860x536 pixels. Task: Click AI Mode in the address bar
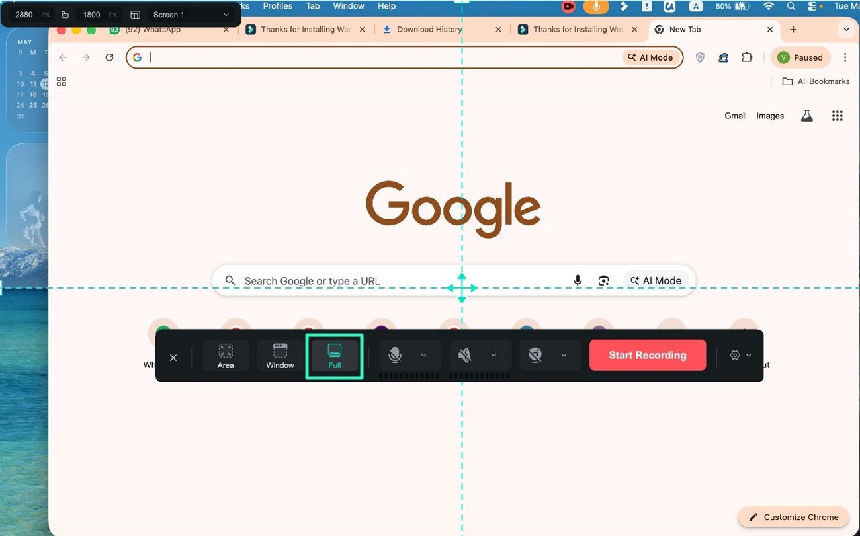point(650,57)
